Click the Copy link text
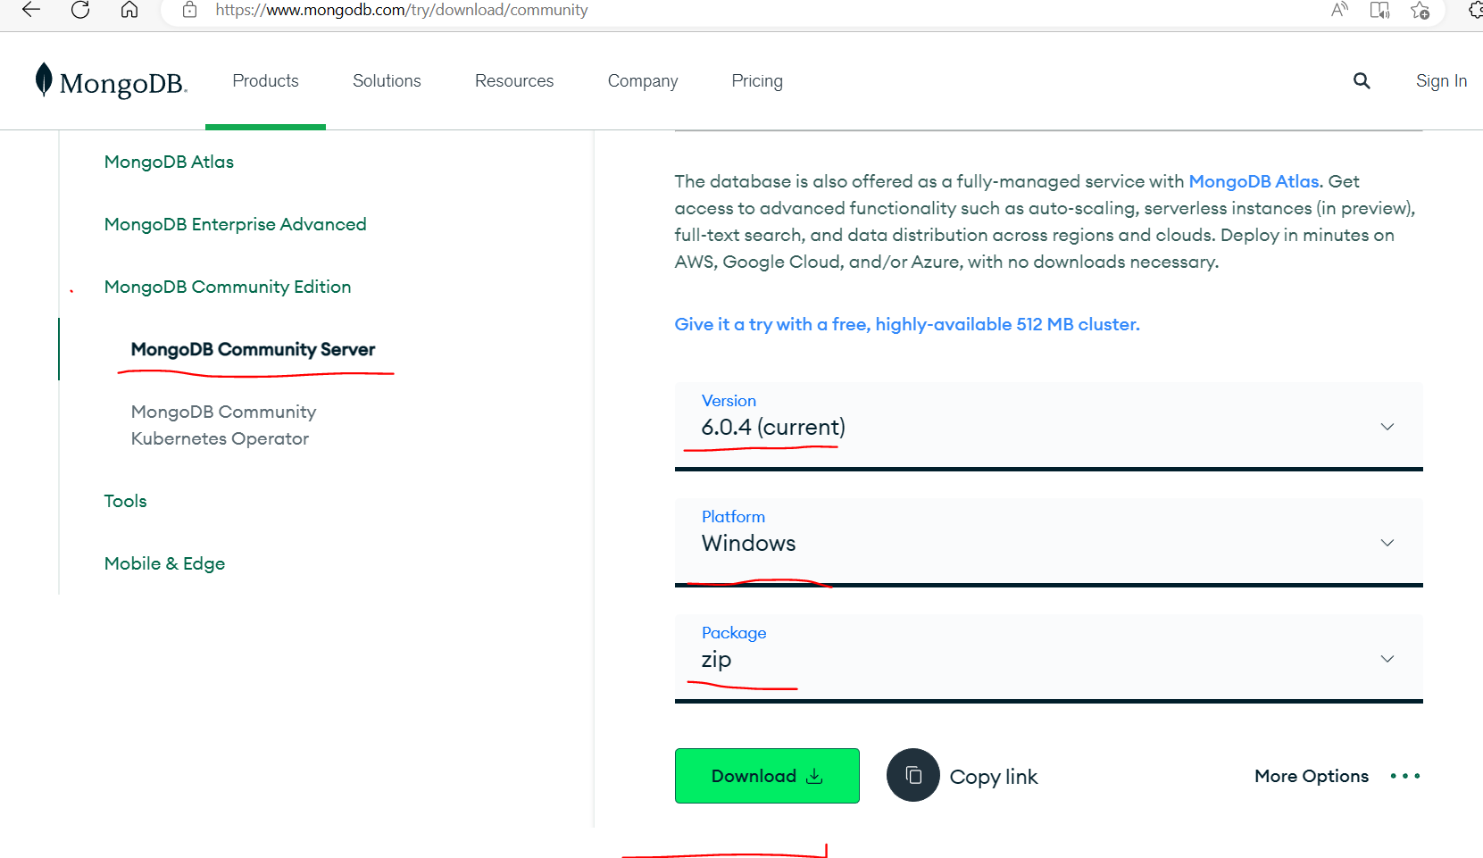Viewport: 1483px width, 858px height. [993, 777]
